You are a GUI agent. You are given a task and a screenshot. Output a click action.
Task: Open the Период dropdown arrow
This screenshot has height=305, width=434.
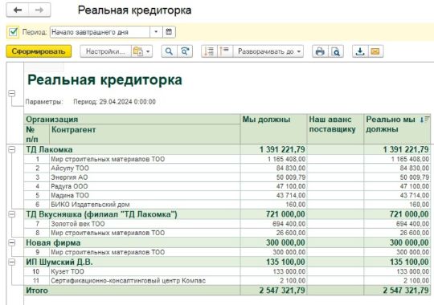(156, 32)
